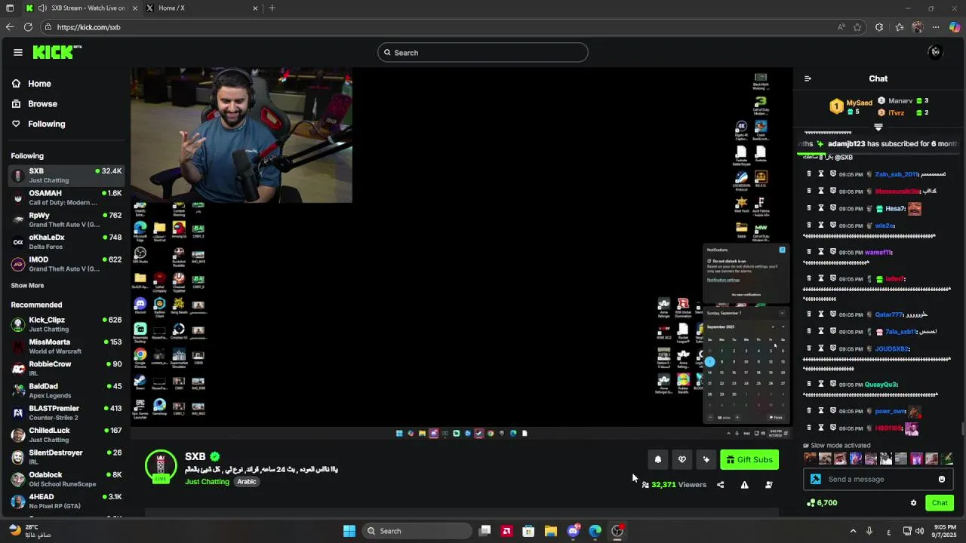Switch to the Home / X tab
966x543 pixels.
(x=202, y=8)
